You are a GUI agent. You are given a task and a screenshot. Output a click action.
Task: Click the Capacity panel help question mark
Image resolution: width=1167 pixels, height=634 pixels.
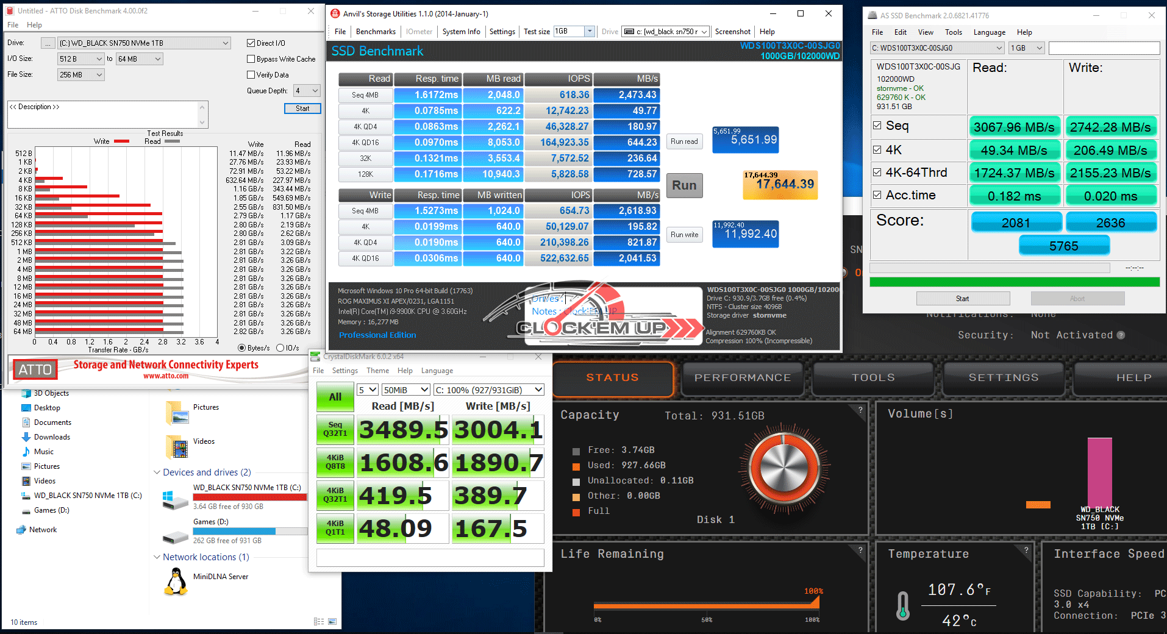click(x=860, y=410)
